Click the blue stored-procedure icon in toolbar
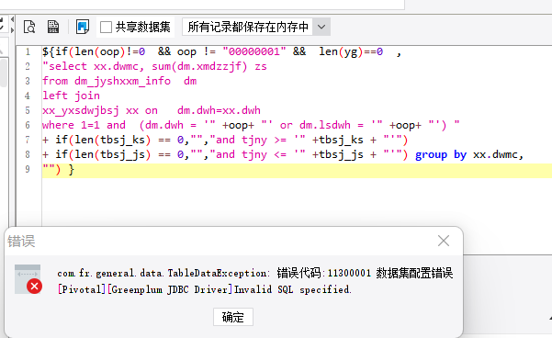Image resolution: width=552 pixels, height=338 pixels. [83, 27]
